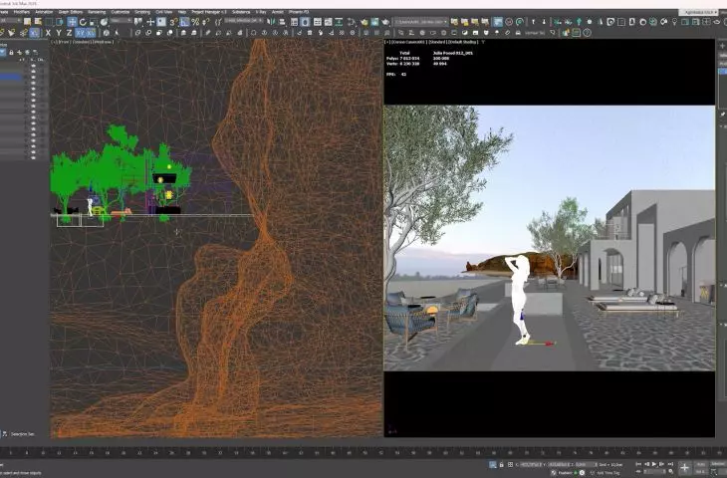727x478 pixels.
Task: Click the Set Key mode button
Action: click(x=700, y=472)
